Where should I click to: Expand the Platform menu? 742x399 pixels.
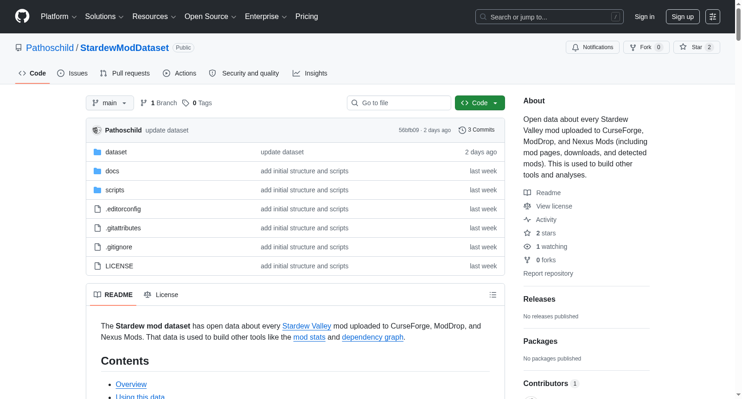tap(58, 17)
